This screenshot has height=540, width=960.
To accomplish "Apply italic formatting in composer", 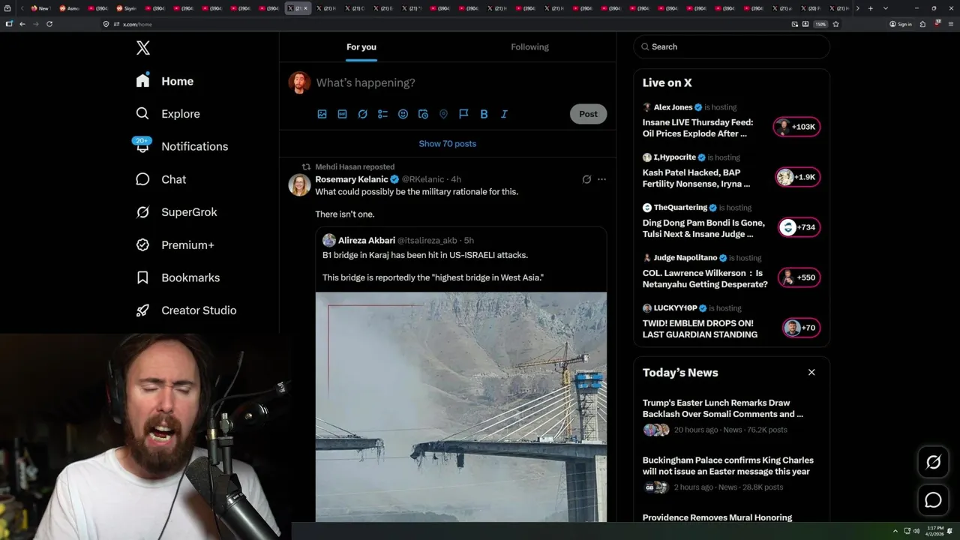I will click(x=504, y=114).
